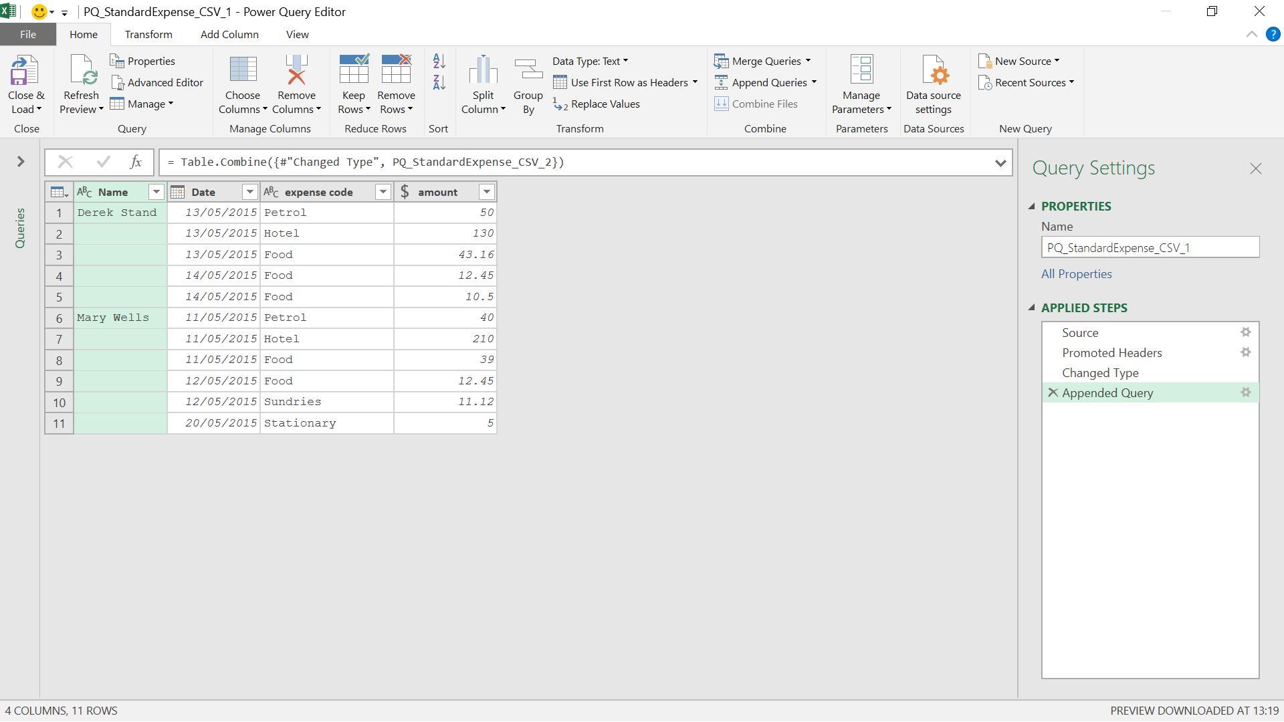Cancel formula edit with the X icon
This screenshot has width=1284, height=722.
[x=65, y=162]
